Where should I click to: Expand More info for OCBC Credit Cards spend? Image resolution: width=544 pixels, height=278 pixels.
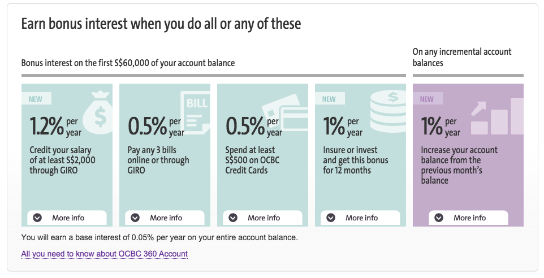pos(262,218)
